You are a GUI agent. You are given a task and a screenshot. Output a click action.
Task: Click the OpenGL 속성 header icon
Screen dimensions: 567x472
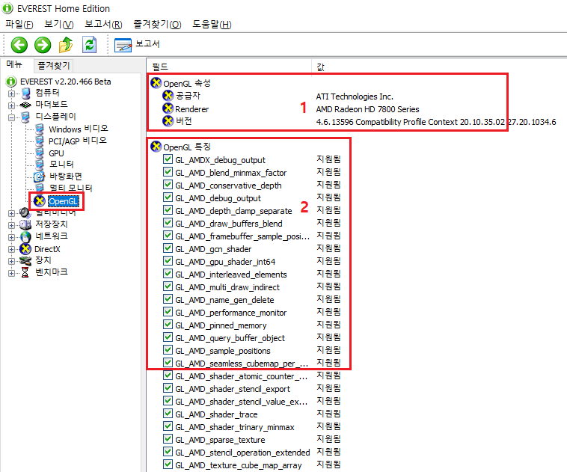156,83
